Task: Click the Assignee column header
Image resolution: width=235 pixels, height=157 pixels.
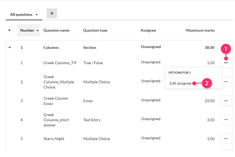Action: (148, 30)
